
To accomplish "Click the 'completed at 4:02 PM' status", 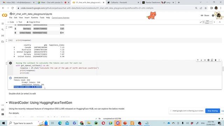I will click(112, 119).
